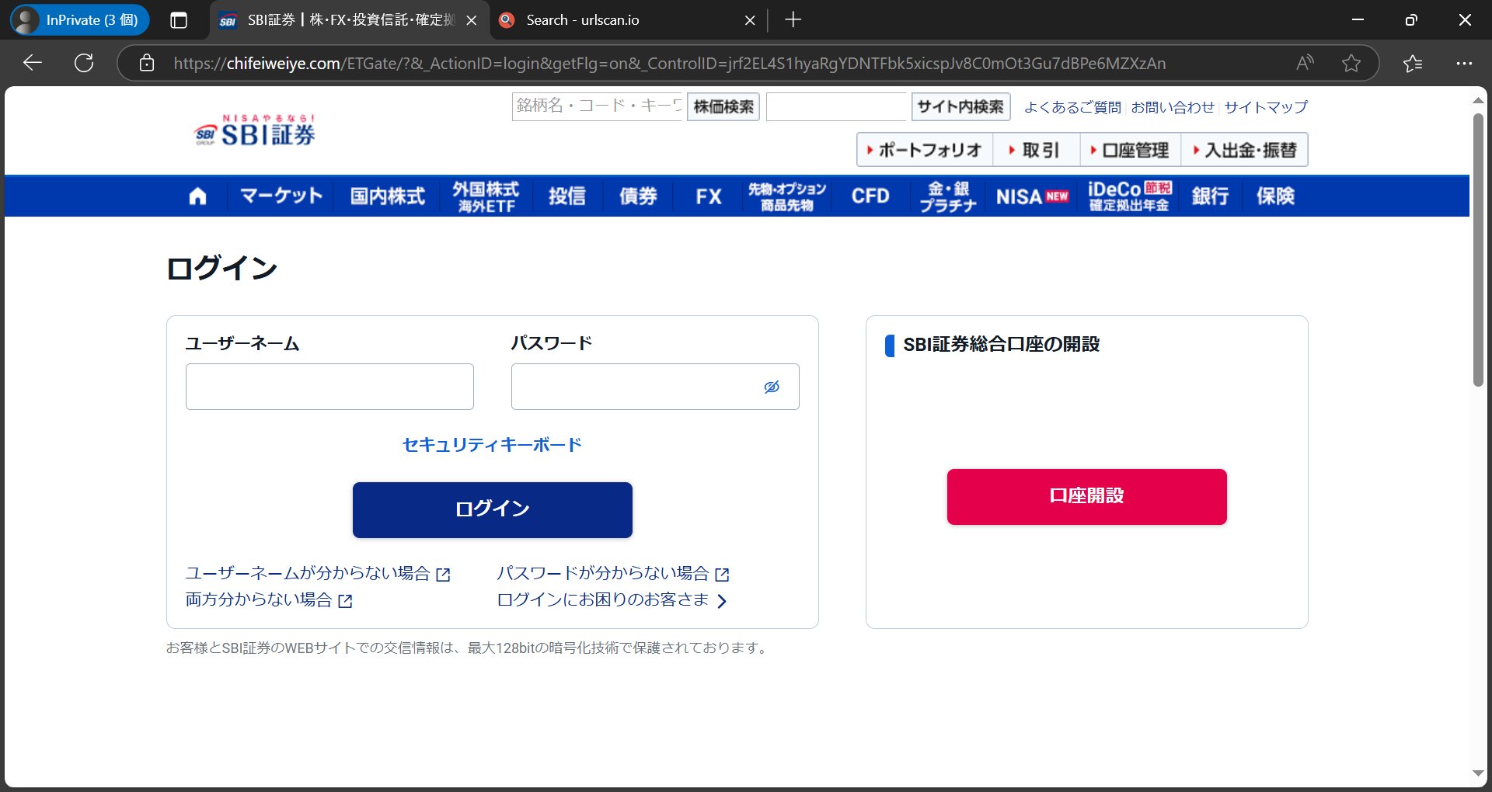
Task: Open CFD menu item
Action: [x=870, y=196]
